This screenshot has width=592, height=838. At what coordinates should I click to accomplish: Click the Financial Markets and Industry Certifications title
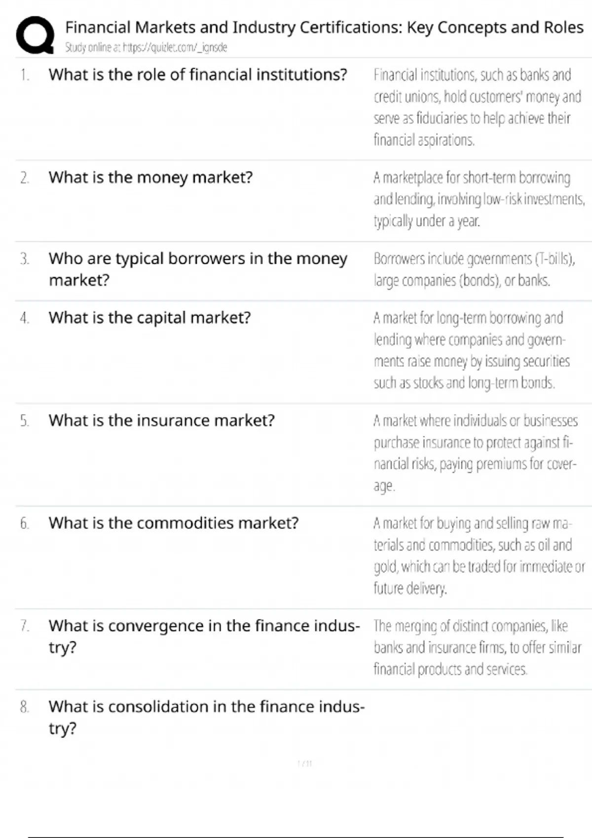(x=324, y=28)
